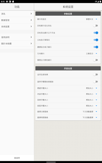This screenshot has height=163, width=102.
Task: Click the blue arrow for 按鈕字體大小
Action: tap(96, 106)
